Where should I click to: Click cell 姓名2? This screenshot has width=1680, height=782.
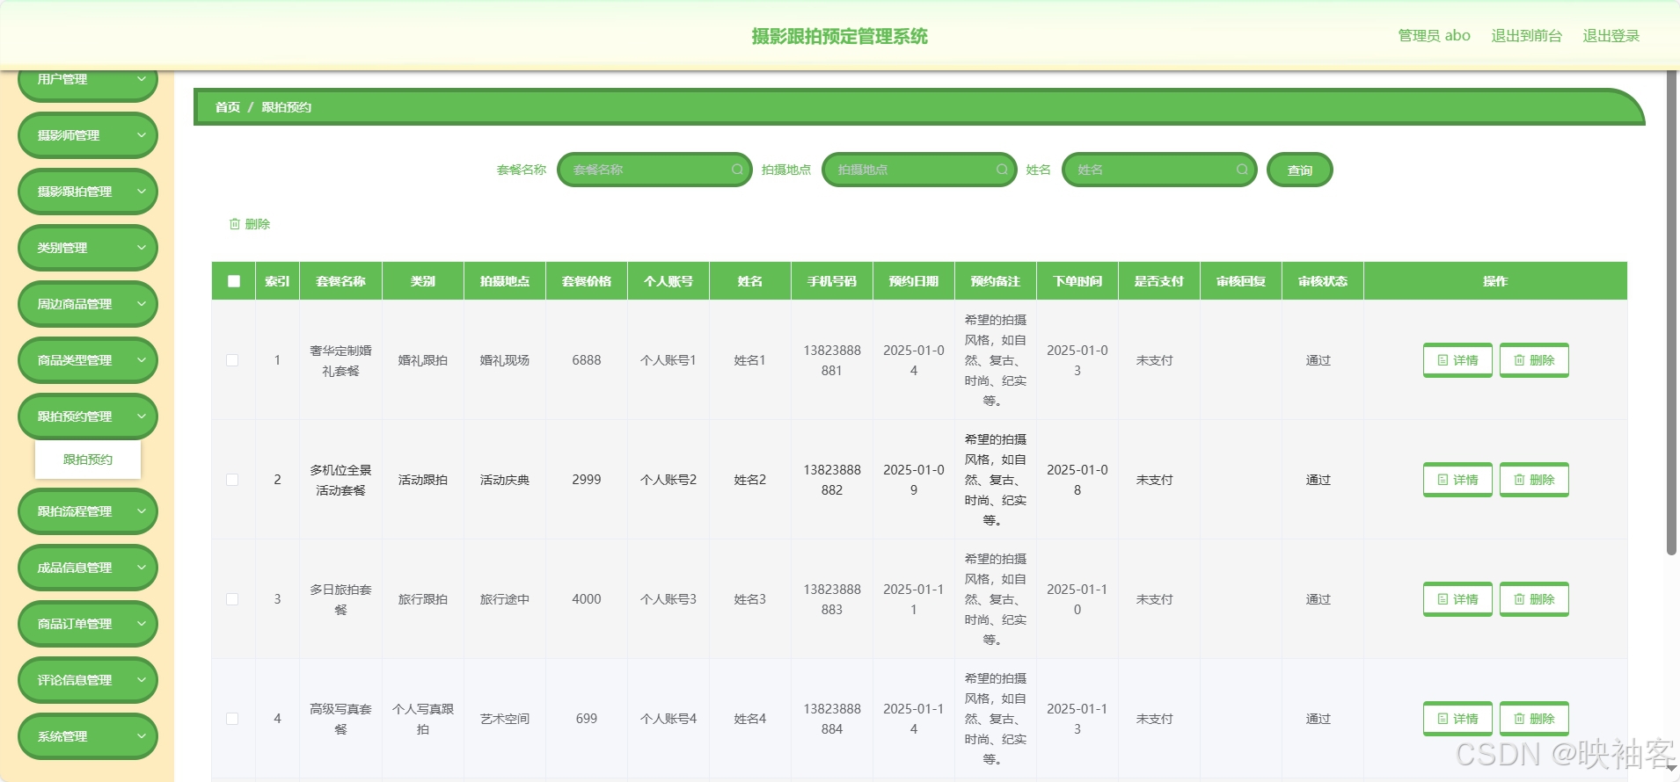[x=750, y=480]
